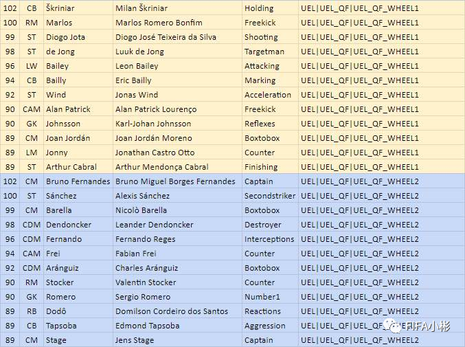Select the LM position cell for Jonny
This screenshot has width=465, height=347.
click(32, 153)
